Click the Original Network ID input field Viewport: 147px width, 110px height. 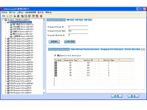tap(78, 35)
